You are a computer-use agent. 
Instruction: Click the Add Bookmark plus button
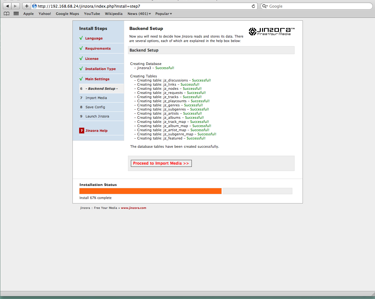coord(27,6)
